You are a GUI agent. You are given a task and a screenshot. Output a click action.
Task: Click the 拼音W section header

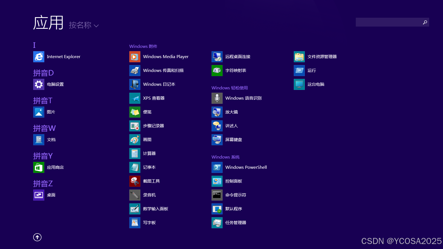(x=44, y=128)
